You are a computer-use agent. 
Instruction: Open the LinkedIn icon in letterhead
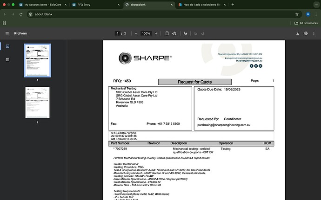point(256,66)
